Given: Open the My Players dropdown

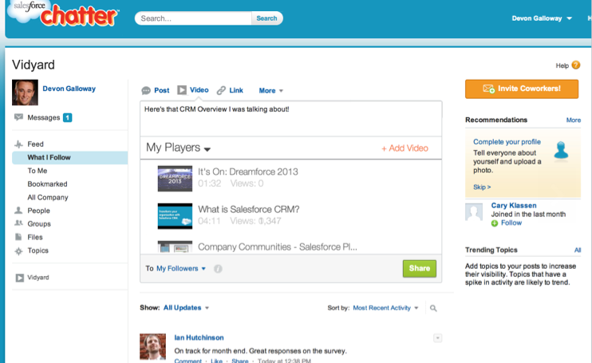Looking at the screenshot, I should click(178, 148).
